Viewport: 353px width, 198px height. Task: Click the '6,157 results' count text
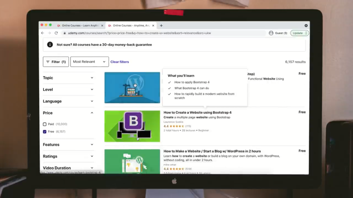(295, 62)
